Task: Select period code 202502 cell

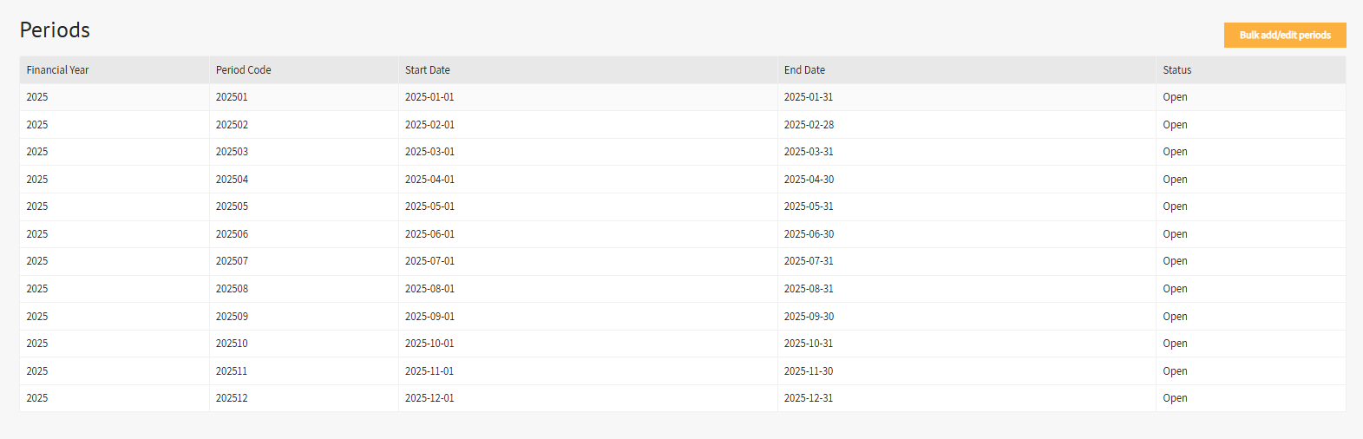Action: coord(232,125)
